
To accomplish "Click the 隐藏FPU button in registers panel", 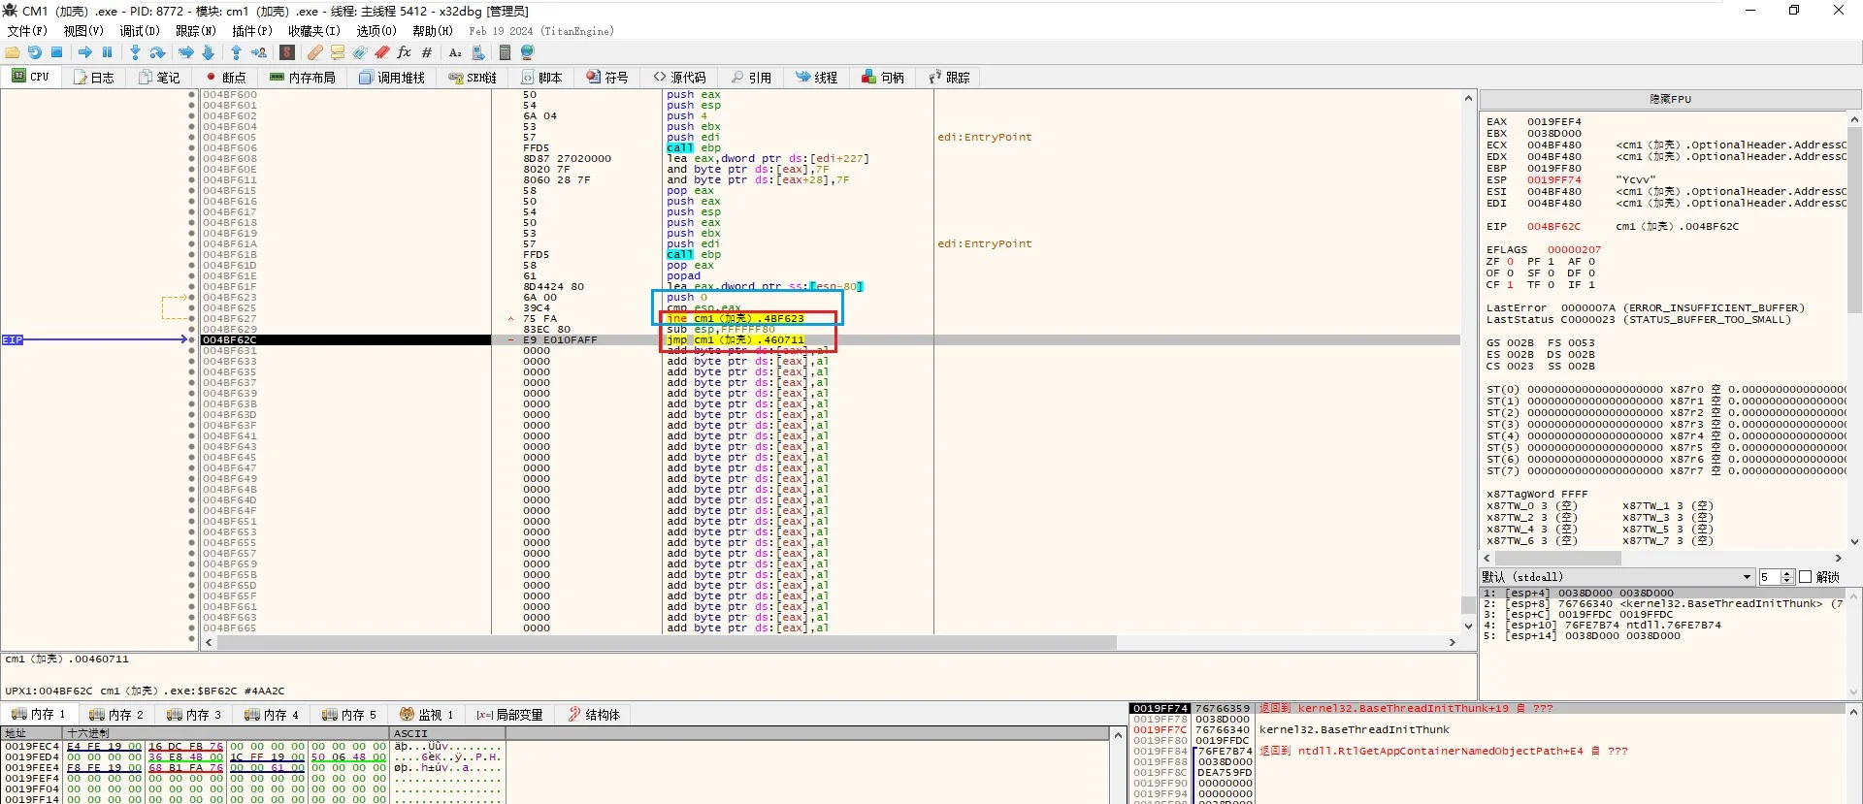I will 1670,99.
